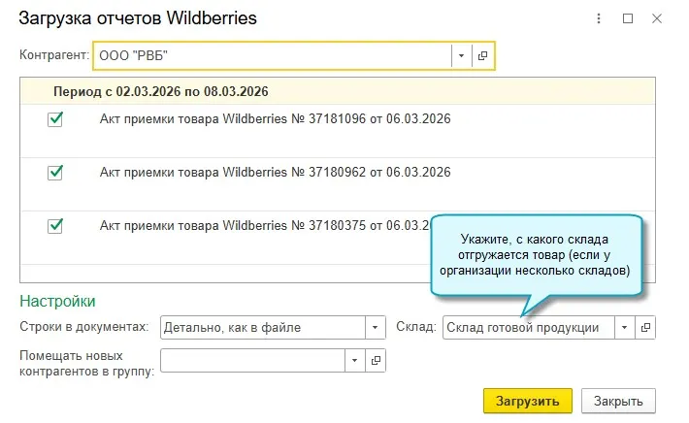Viewport: 689px width, 423px height.
Task: Click the yellow Загрузить button
Action: [x=528, y=401]
